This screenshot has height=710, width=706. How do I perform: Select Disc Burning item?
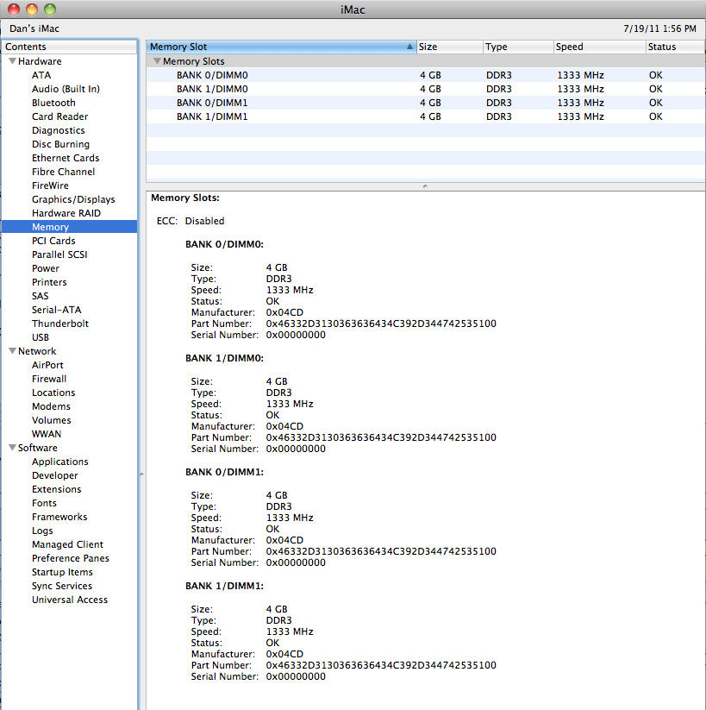click(x=60, y=144)
